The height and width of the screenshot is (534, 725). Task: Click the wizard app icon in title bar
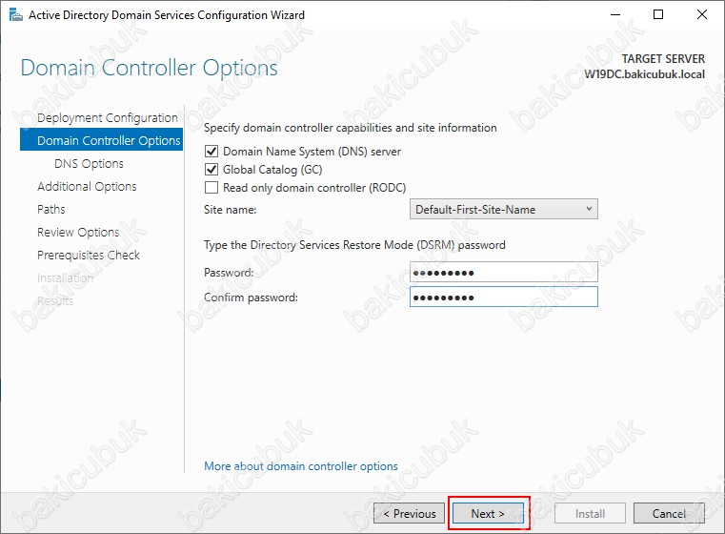[x=16, y=15]
